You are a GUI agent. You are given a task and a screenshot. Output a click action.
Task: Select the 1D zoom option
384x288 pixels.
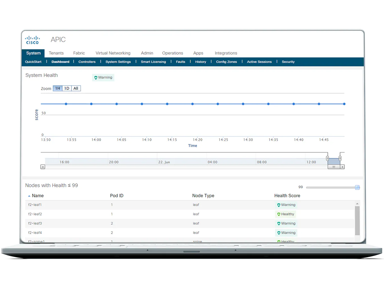click(x=67, y=88)
